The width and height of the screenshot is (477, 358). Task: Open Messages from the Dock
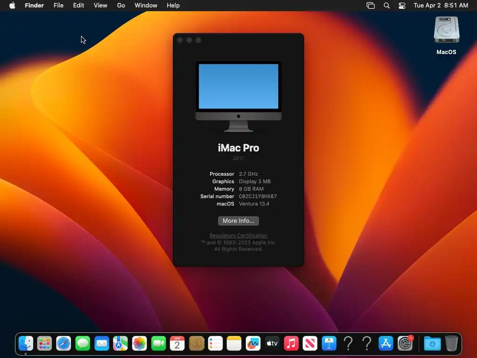[82, 344]
